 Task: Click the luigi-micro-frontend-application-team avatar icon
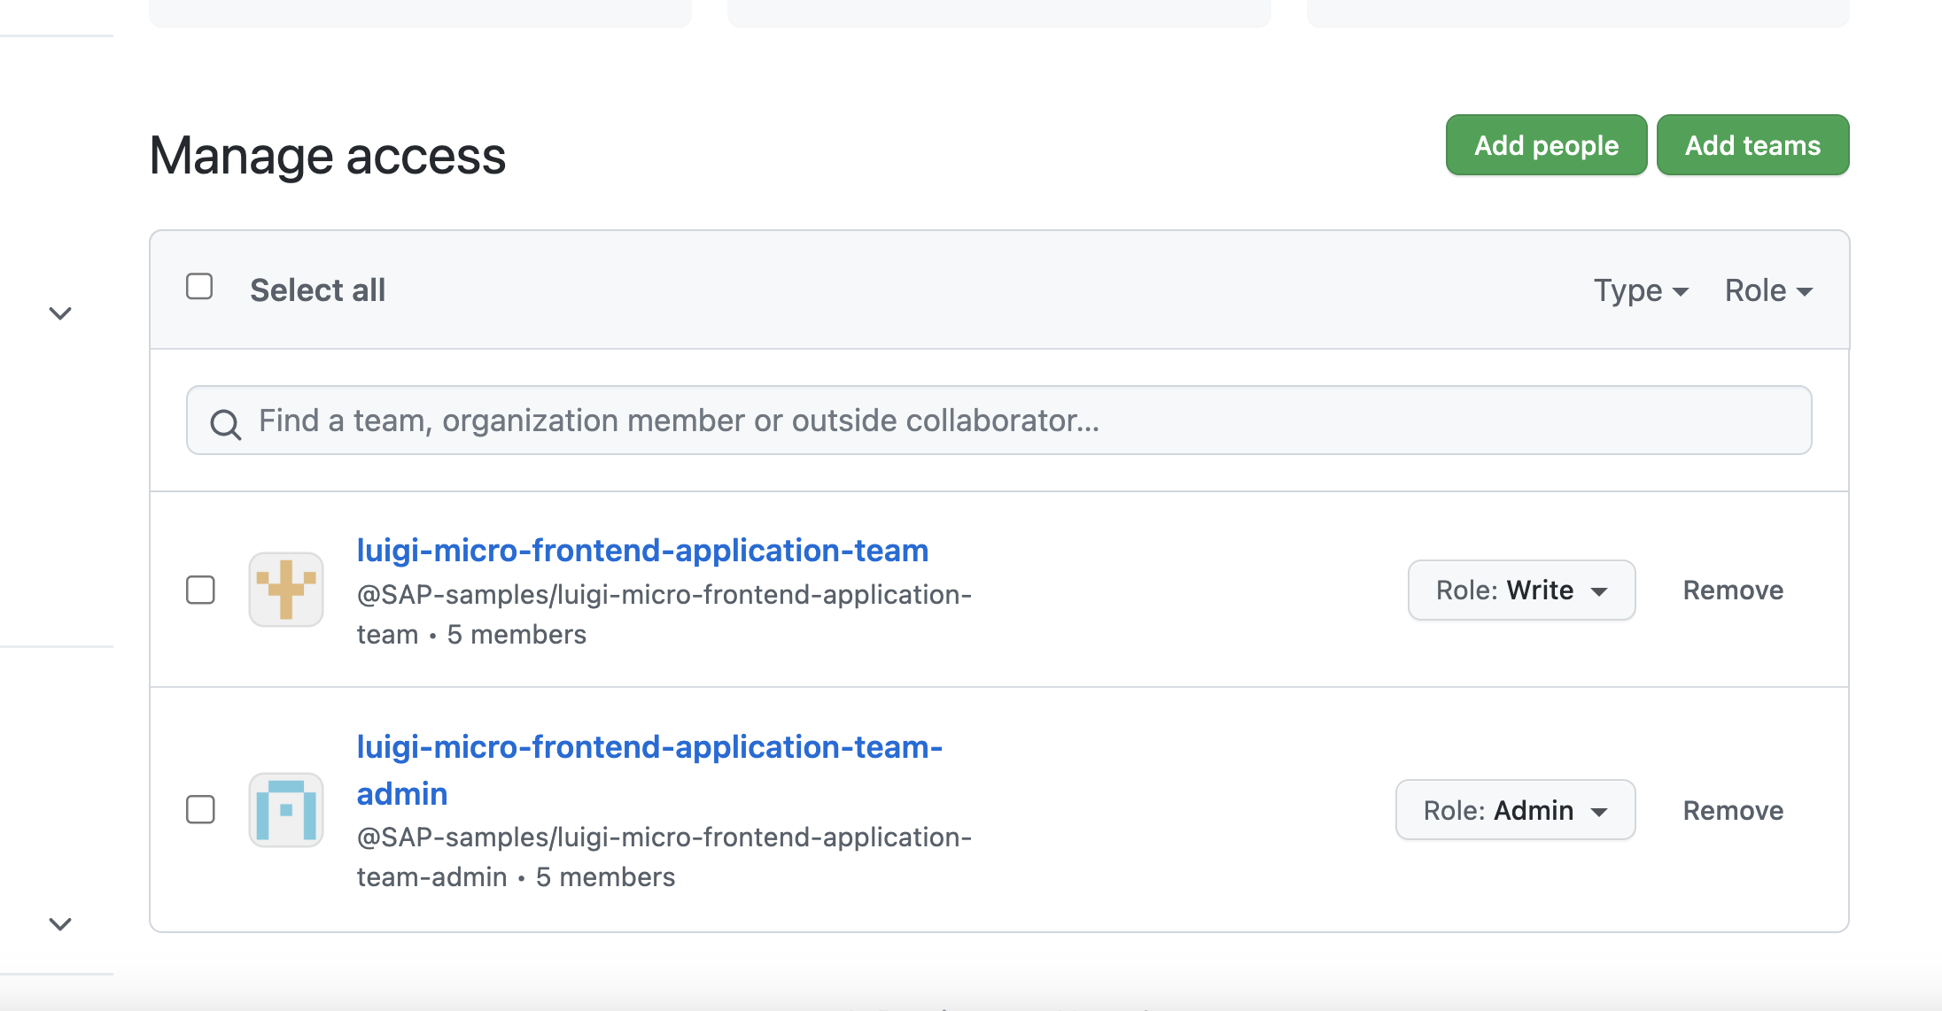click(285, 590)
